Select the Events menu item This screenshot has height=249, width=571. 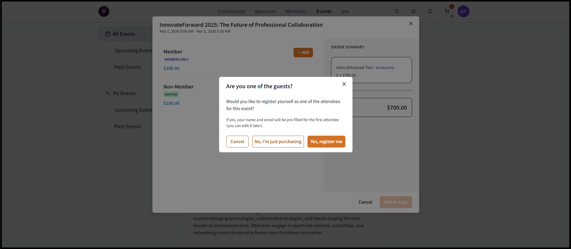[324, 11]
